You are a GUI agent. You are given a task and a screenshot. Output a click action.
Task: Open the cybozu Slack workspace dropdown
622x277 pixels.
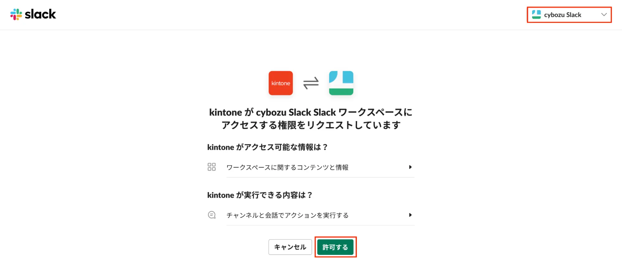tap(569, 15)
